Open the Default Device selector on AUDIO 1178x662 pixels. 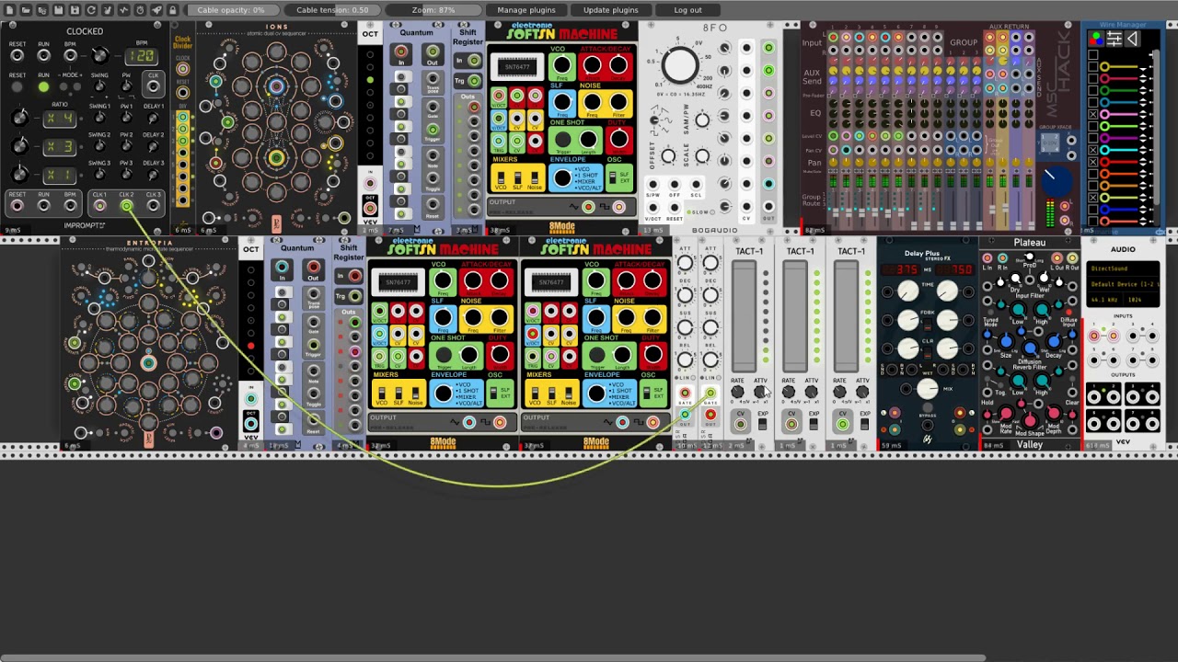(x=1123, y=284)
